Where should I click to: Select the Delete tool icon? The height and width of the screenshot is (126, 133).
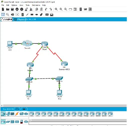pos(12,15)
